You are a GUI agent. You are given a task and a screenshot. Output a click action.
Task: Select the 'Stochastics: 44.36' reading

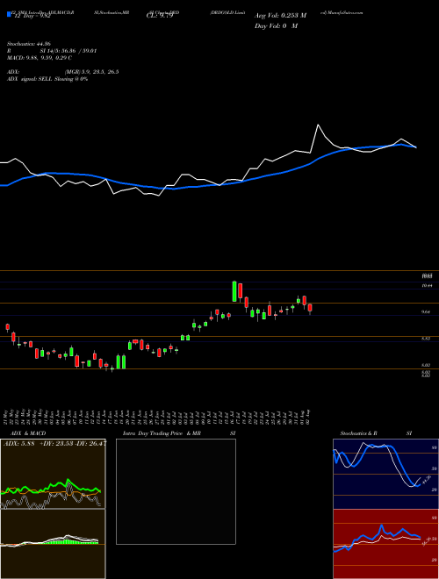(x=29, y=44)
